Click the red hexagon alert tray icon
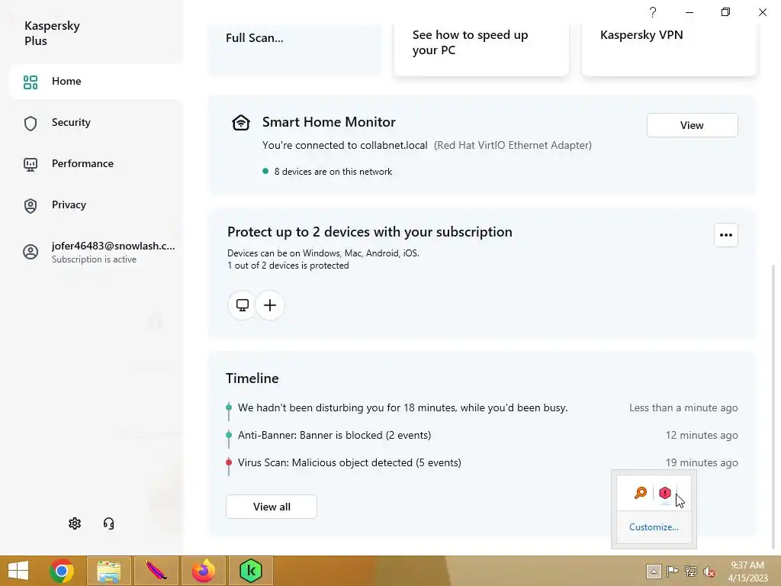Screen dimensions: 781x586 664,493
